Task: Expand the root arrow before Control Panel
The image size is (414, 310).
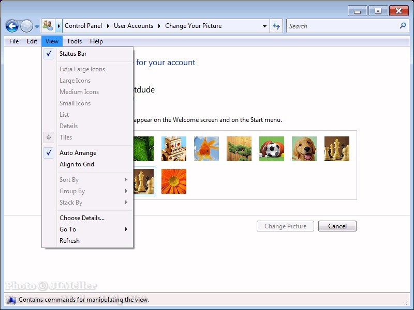Action: [59, 26]
